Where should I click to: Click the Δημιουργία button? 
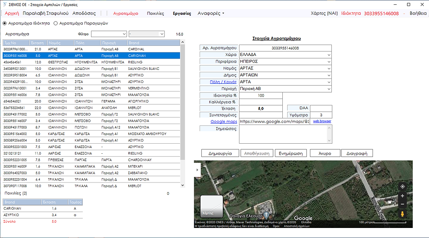coord(220,153)
